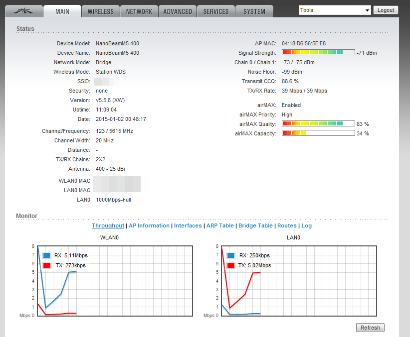Open the WIRELESS tab

(x=101, y=11)
